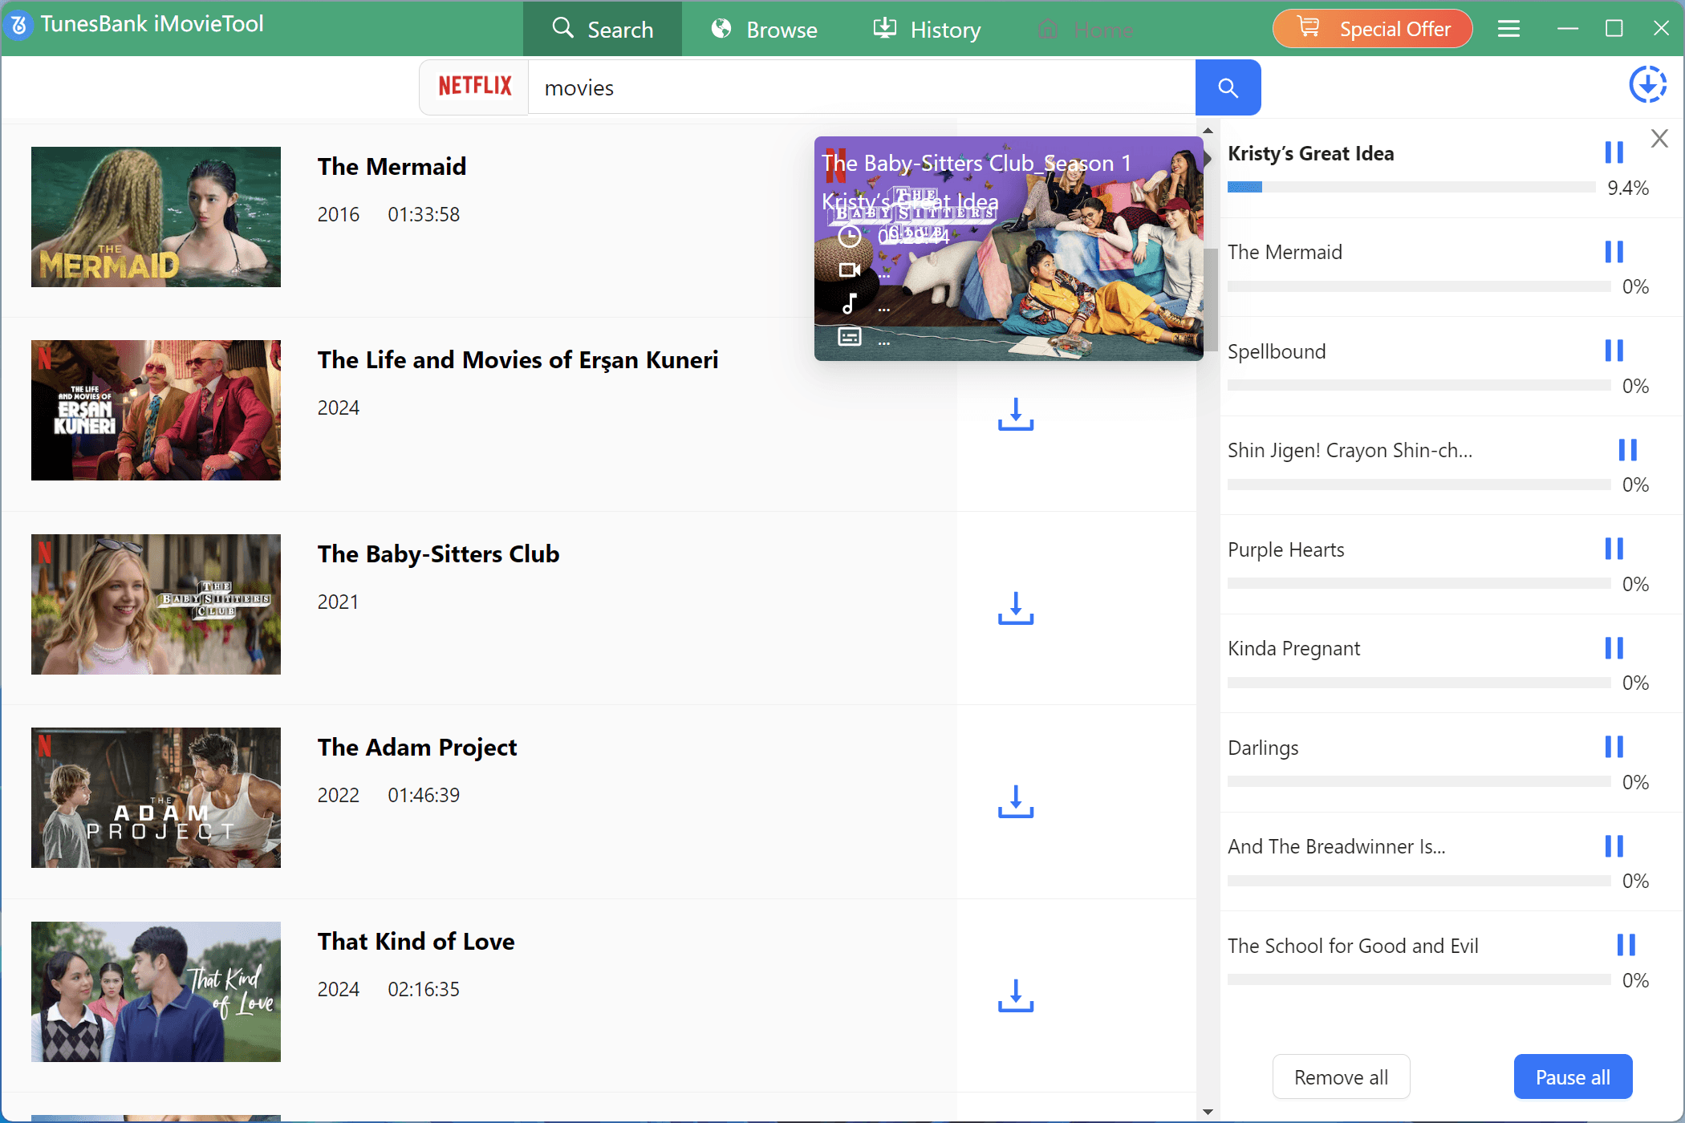Click the blue search magnifier button

click(x=1228, y=87)
